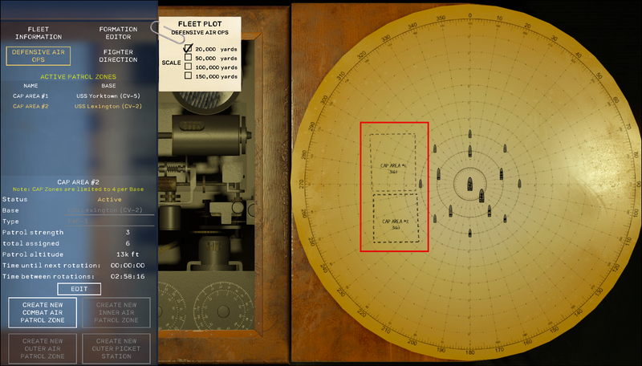Viewport: 642px width, 366px height.
Task: Select CAP AREA #1 in patrol list
Action: [30, 96]
